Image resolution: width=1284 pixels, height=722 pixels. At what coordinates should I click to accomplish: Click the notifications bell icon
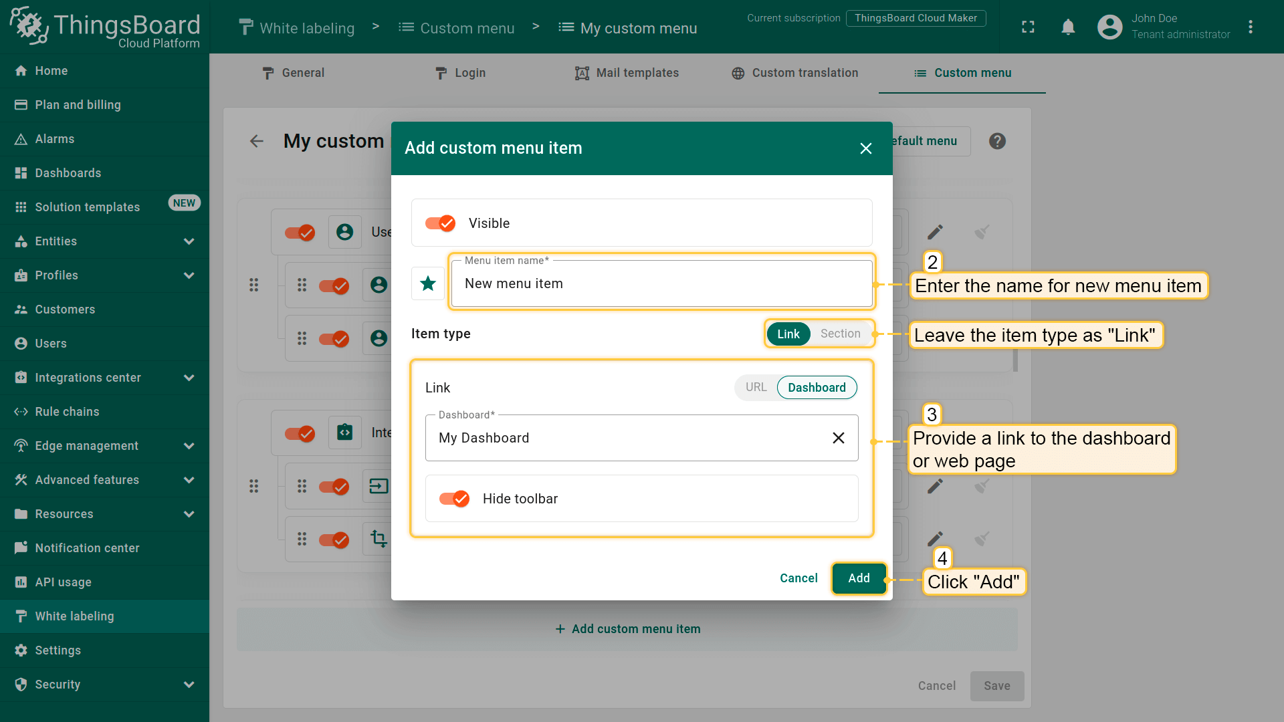1068,27
